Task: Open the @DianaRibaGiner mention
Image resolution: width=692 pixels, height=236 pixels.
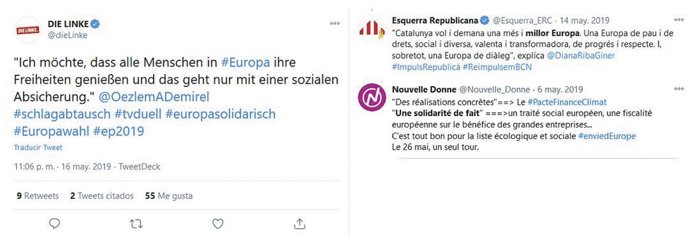Action: point(581,55)
